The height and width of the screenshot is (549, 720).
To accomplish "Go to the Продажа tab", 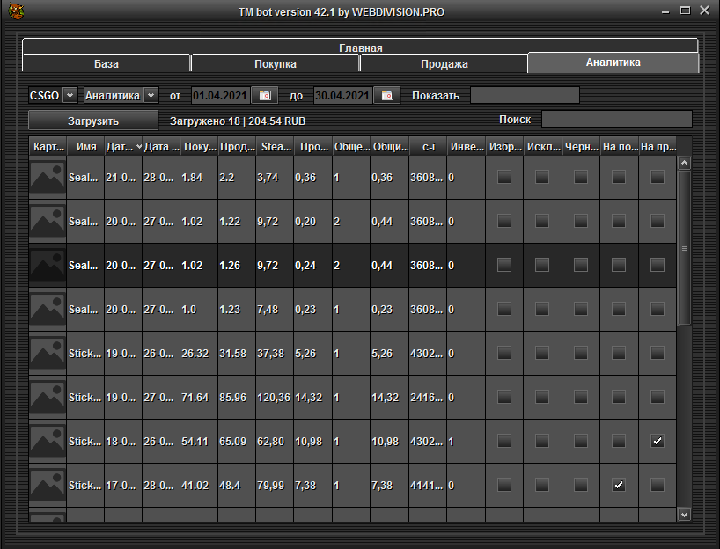I will (x=444, y=64).
